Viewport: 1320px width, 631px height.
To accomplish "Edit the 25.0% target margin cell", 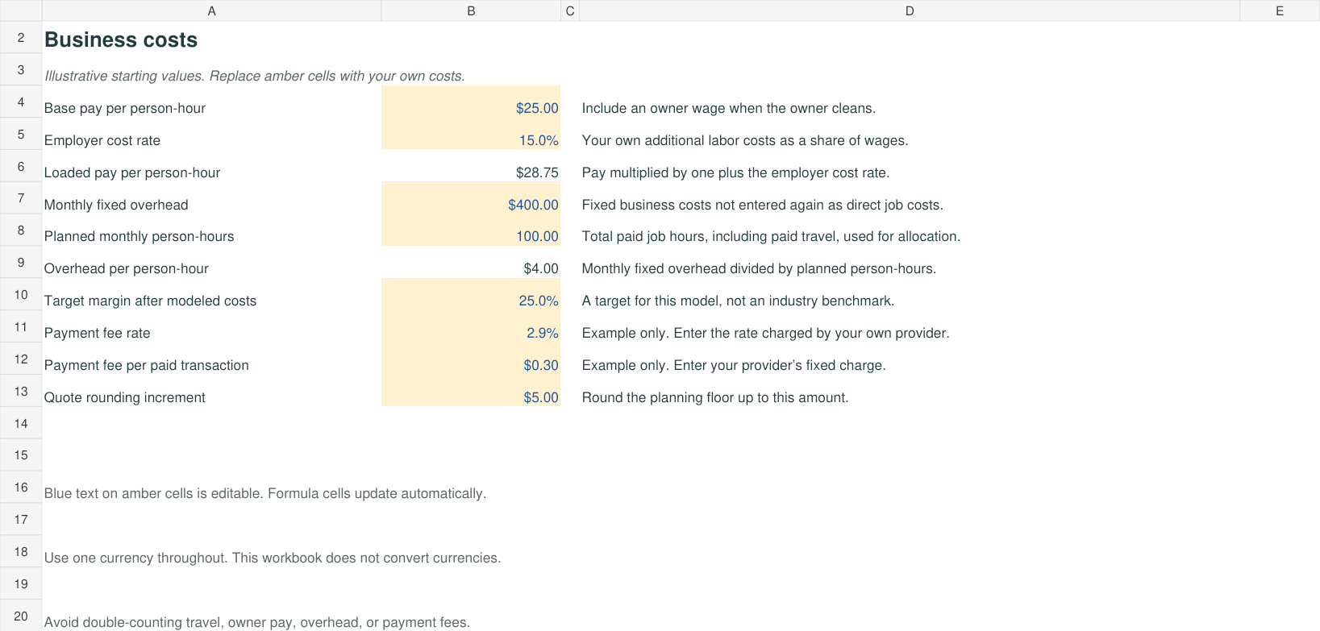I will coord(471,295).
